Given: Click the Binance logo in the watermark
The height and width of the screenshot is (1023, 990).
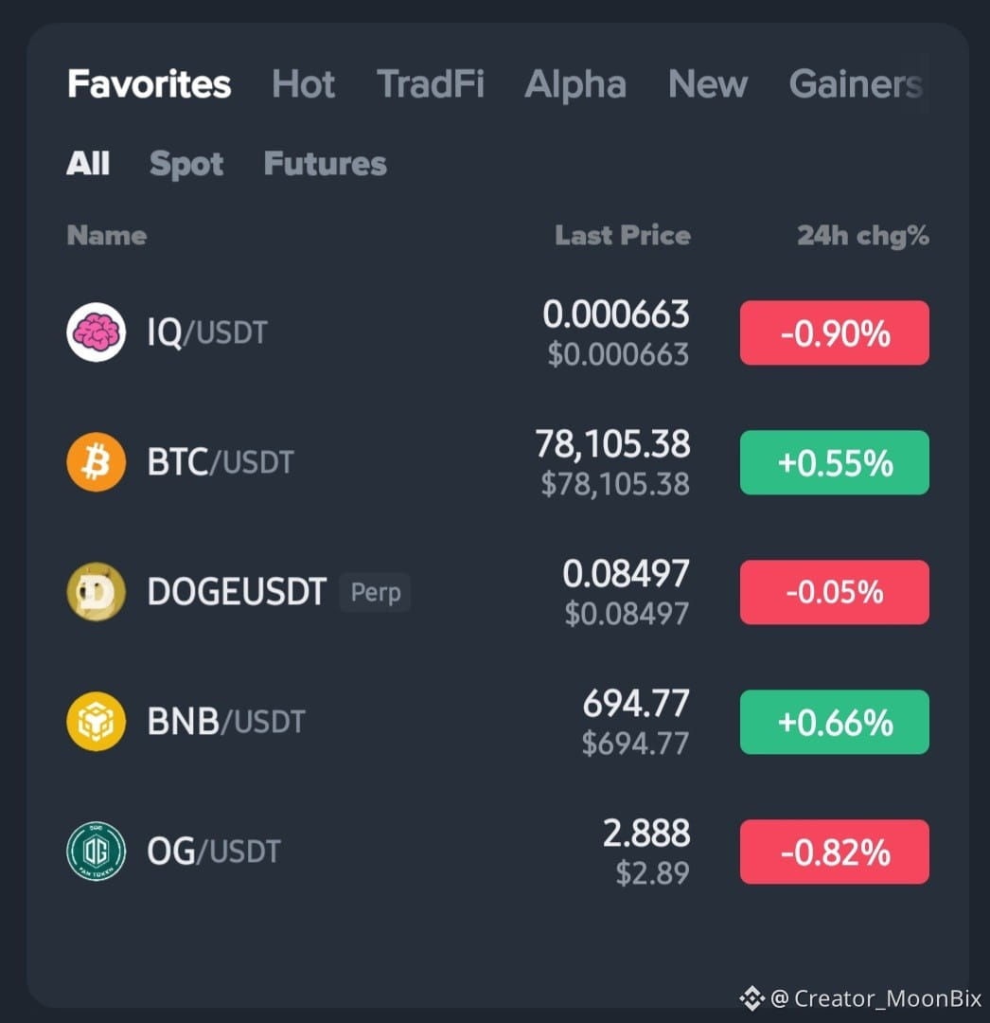Looking at the screenshot, I should [751, 998].
